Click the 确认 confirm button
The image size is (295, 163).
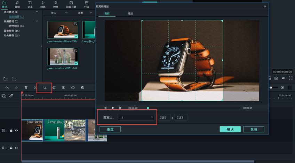230,129
